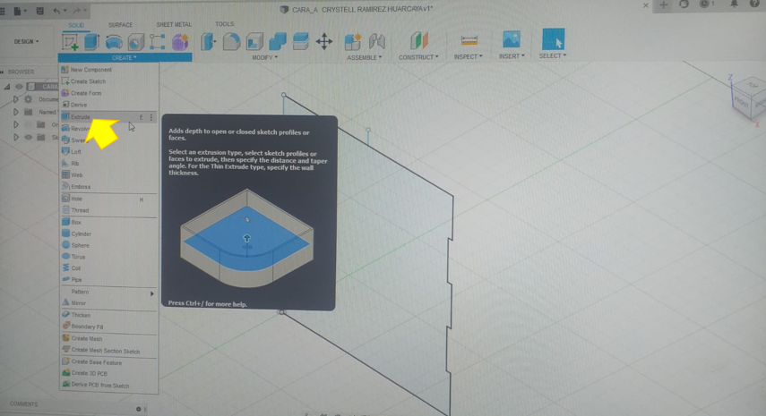Click the notifications bell icon
The image size is (766, 416).
coord(734,4)
